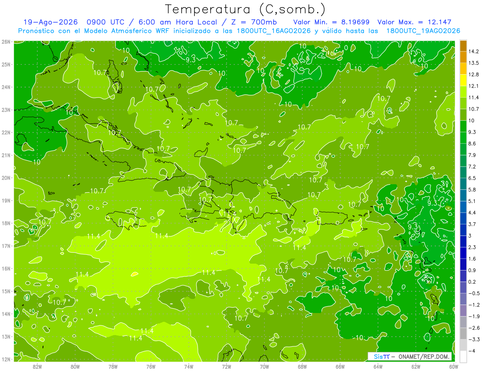Click the longitude axis label "82W"
The width and height of the screenshot is (482, 372).
(37, 367)
